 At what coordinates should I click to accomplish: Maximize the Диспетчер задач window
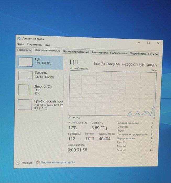point(148,43)
